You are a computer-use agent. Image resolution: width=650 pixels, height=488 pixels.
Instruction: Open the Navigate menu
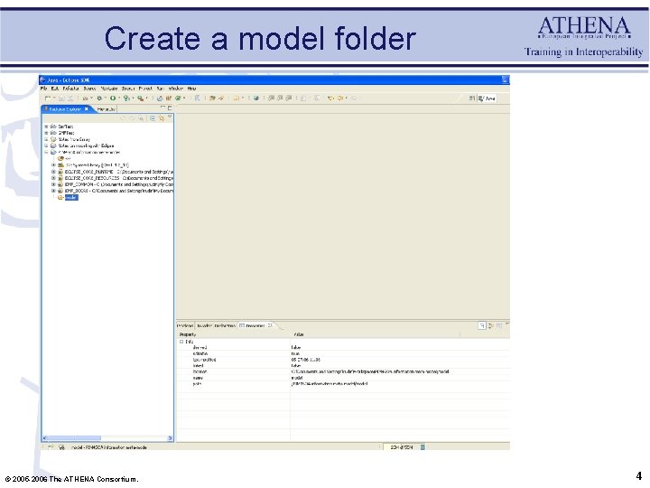[x=109, y=89]
